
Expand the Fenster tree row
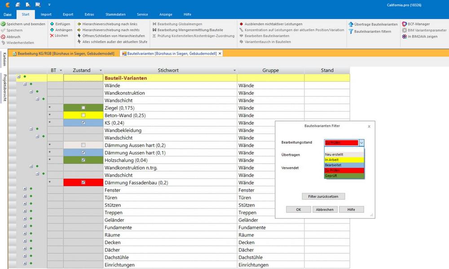25,190
